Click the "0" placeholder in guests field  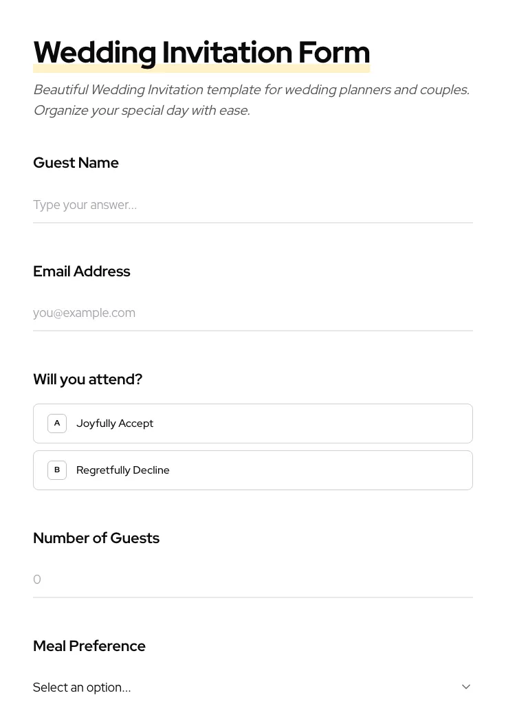pos(37,580)
